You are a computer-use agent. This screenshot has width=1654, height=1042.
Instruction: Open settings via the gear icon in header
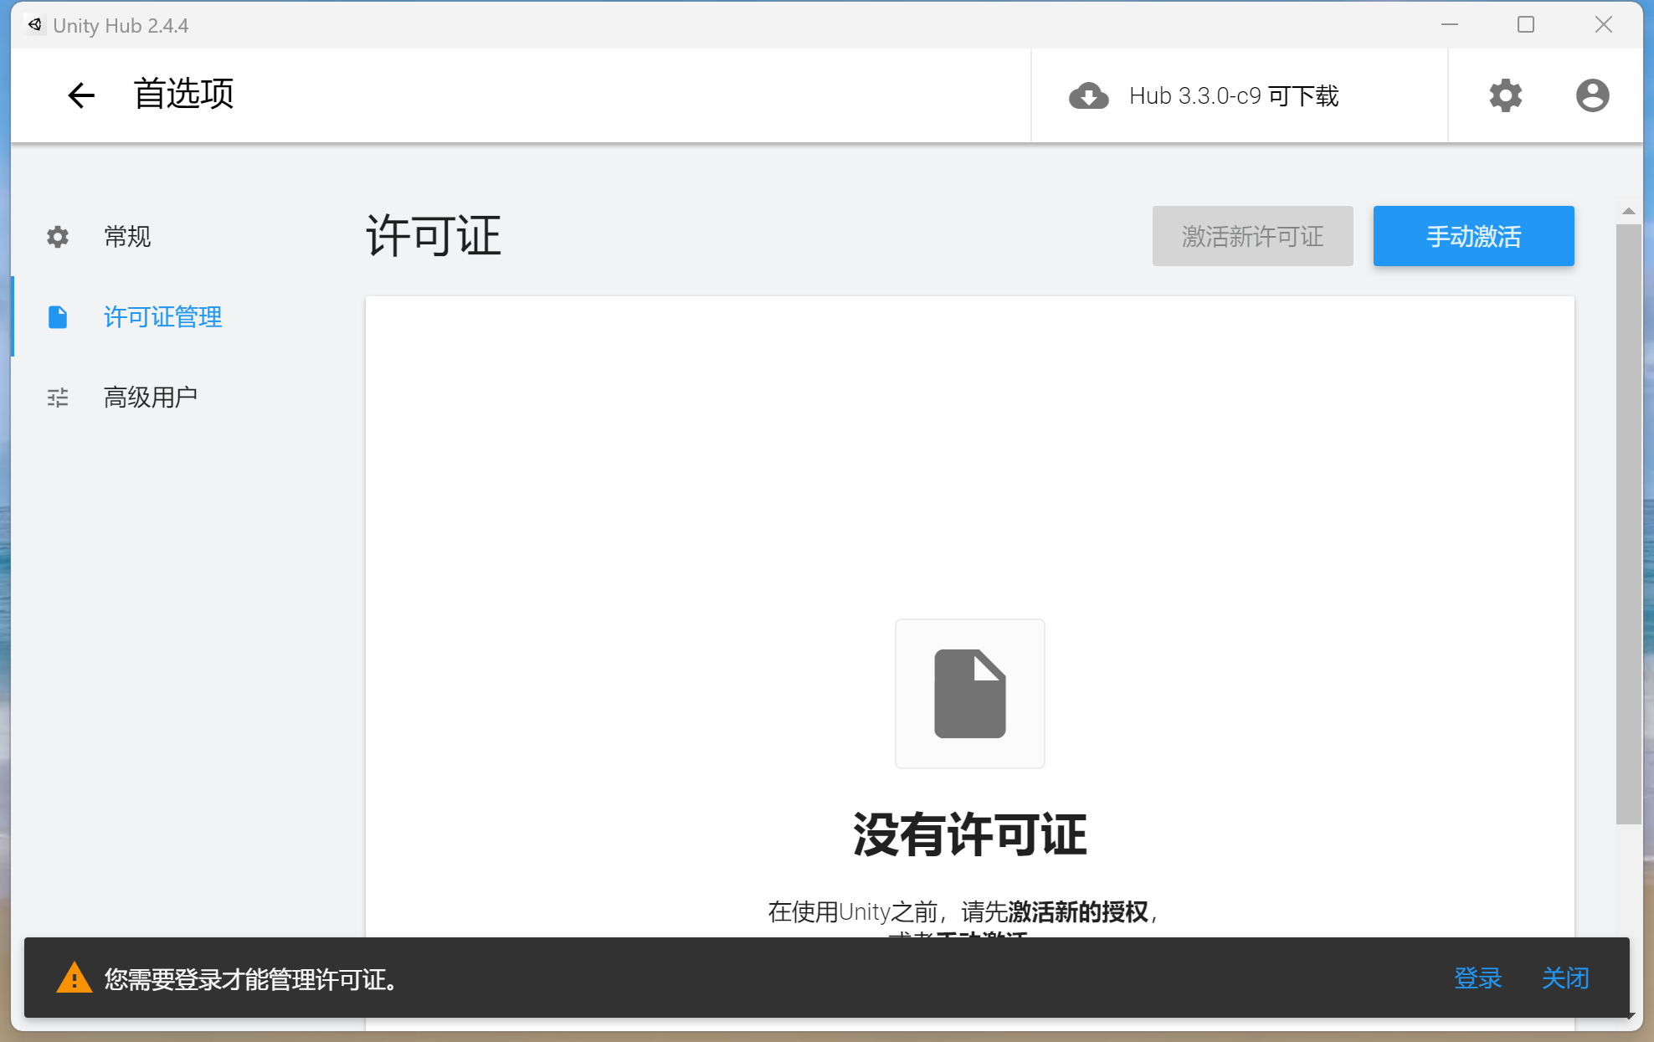click(1505, 95)
